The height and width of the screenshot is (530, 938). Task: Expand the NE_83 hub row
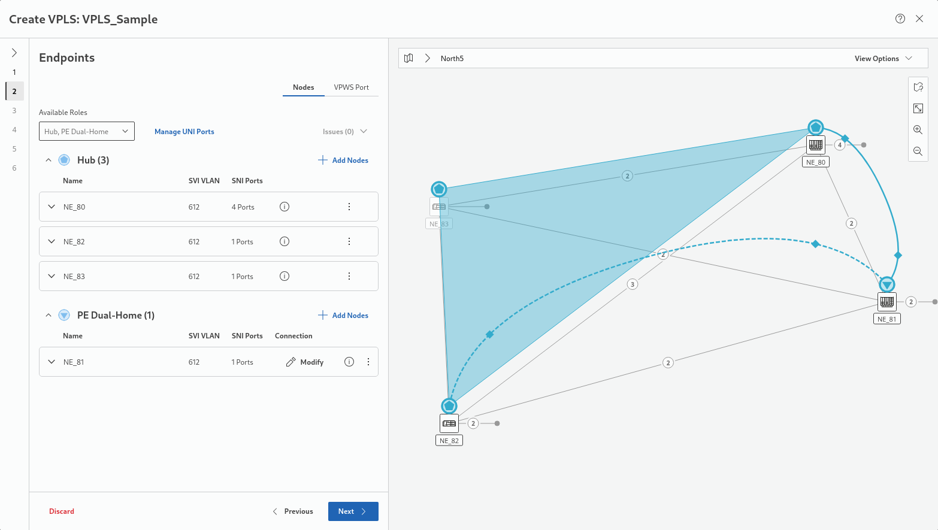[52, 276]
